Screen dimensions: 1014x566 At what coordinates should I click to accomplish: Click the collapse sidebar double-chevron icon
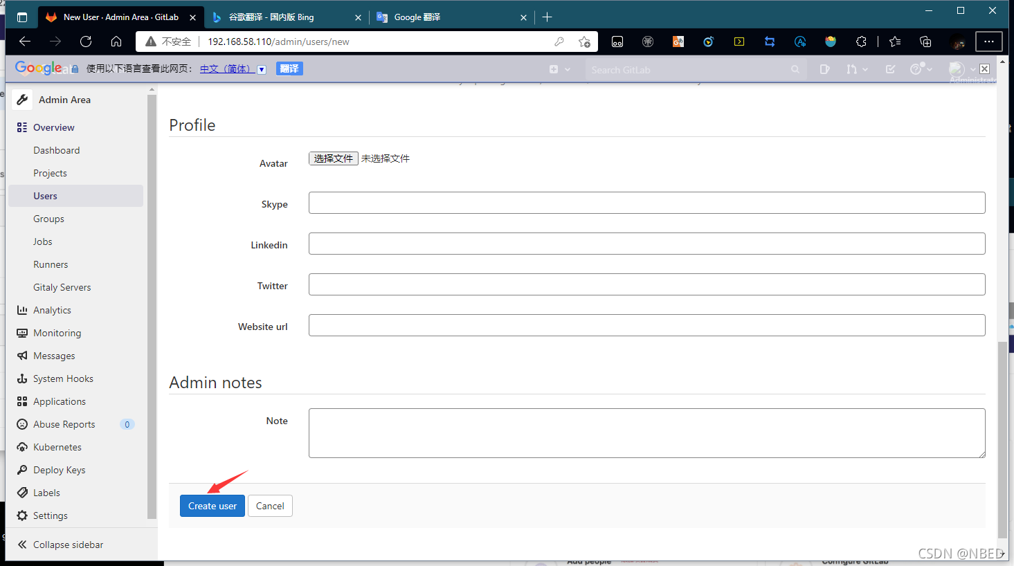(22, 545)
